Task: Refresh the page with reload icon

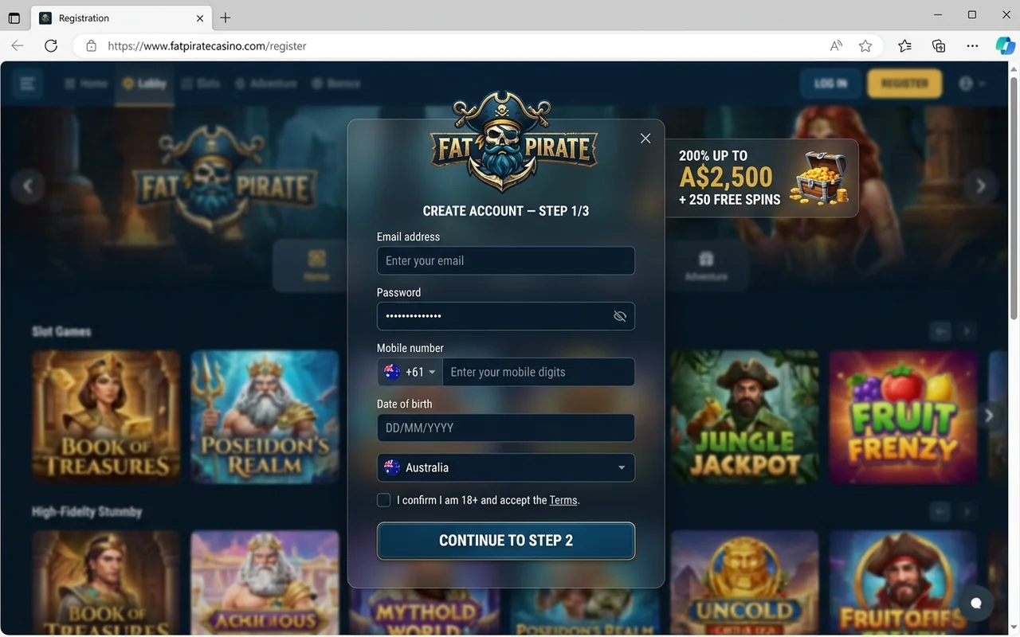Action: (51, 46)
